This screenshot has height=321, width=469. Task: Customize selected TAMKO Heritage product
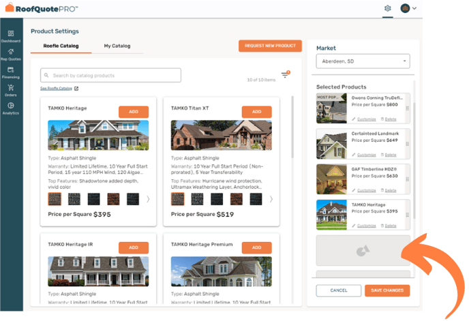[364, 226]
